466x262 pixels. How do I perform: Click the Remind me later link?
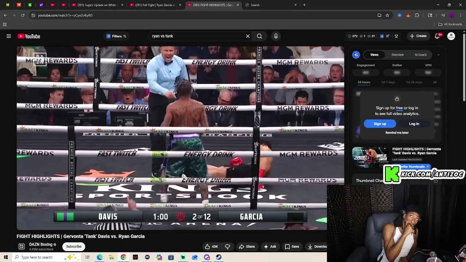397,132
